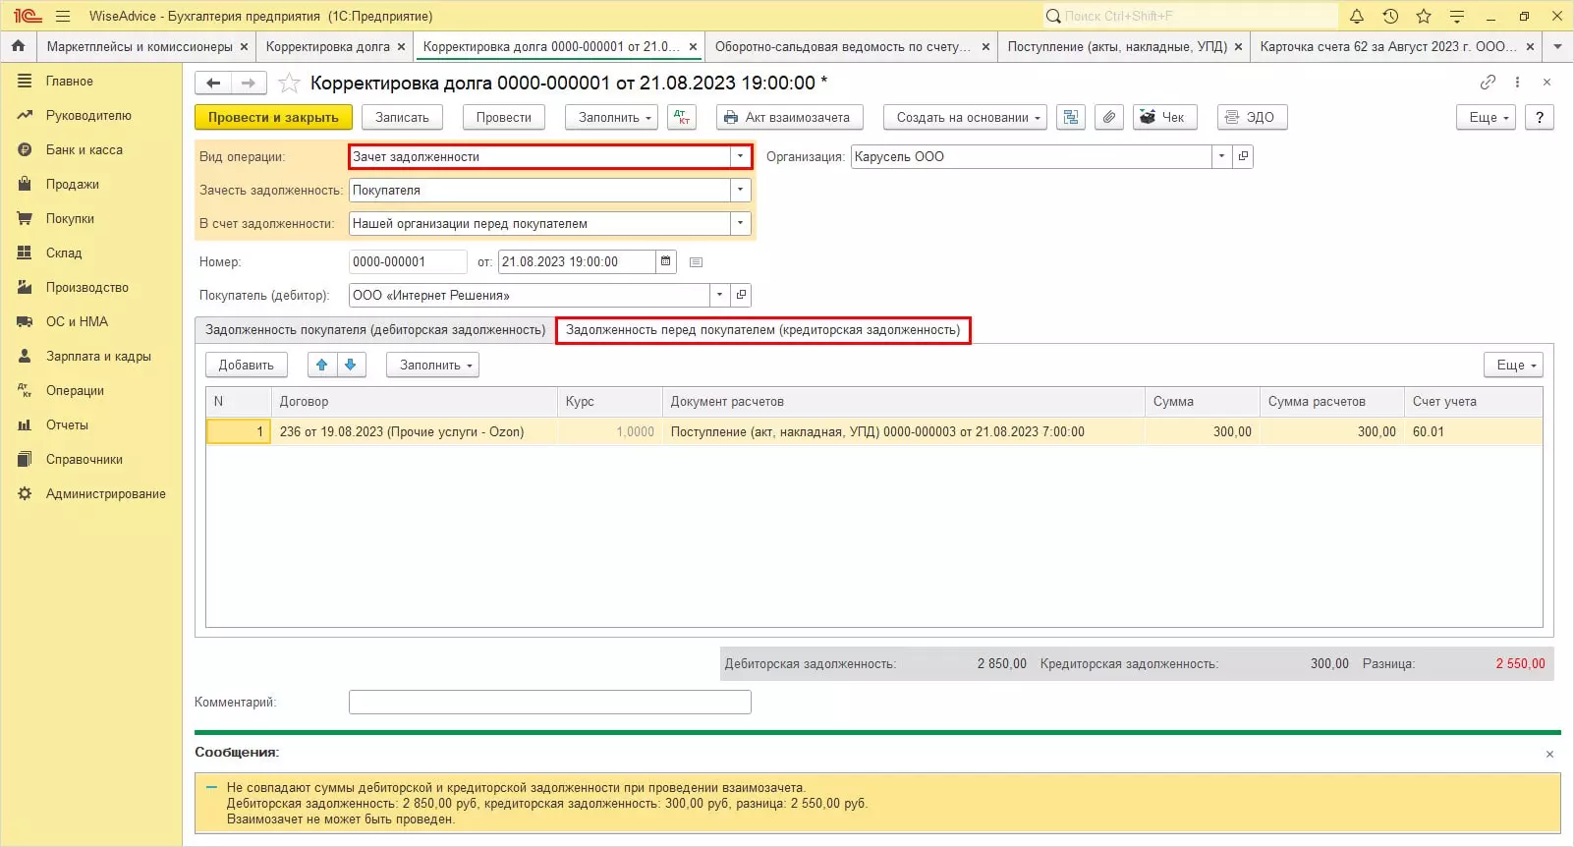Open Банк и касса section
Screen dimensions: 1574x847
pyautogui.click(x=84, y=150)
